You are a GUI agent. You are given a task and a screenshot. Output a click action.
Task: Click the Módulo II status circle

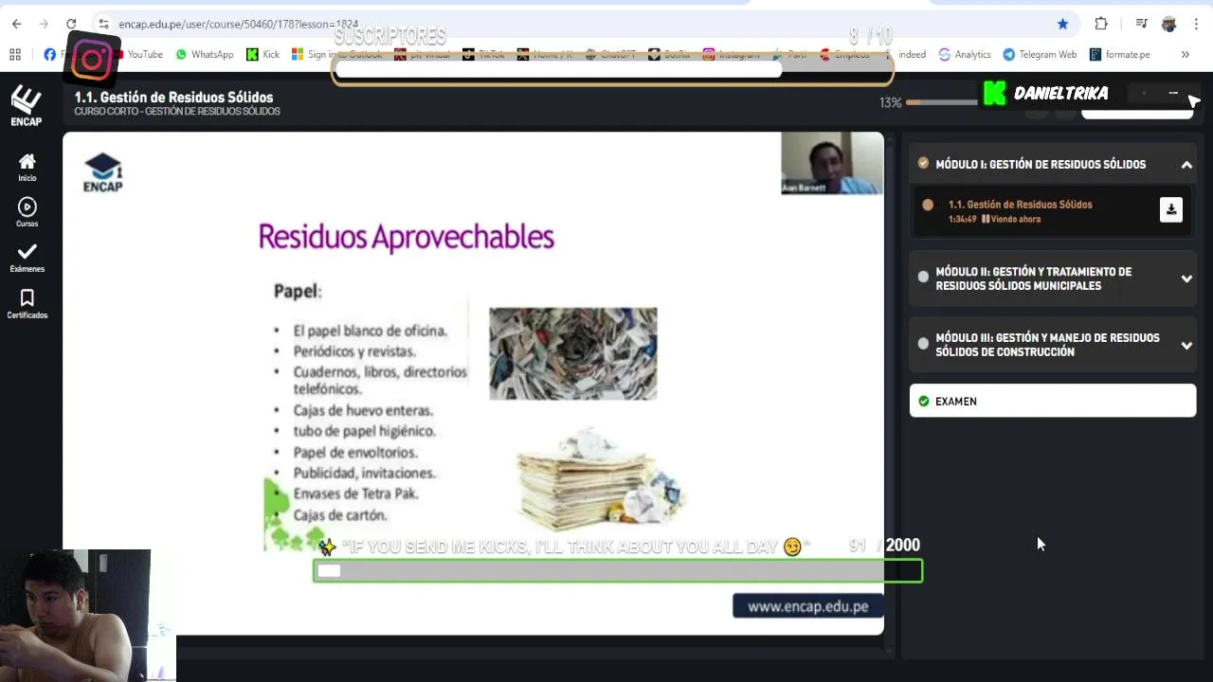tap(923, 277)
